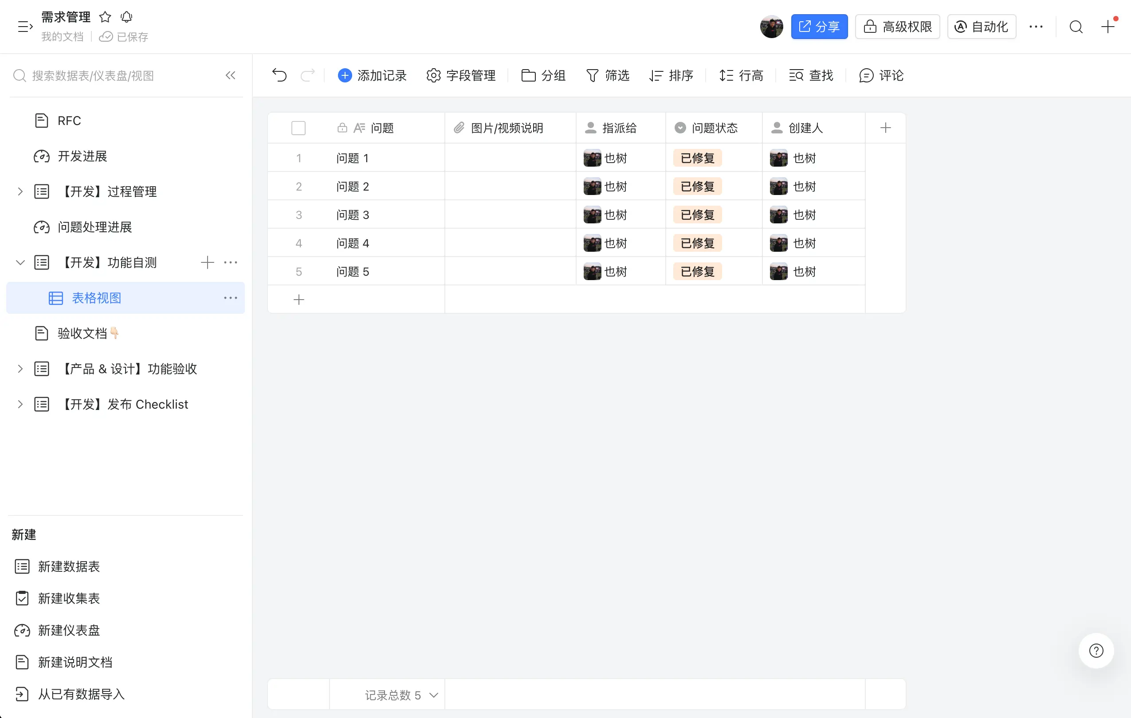
Task: Star the 需求管理 document
Action: [105, 17]
